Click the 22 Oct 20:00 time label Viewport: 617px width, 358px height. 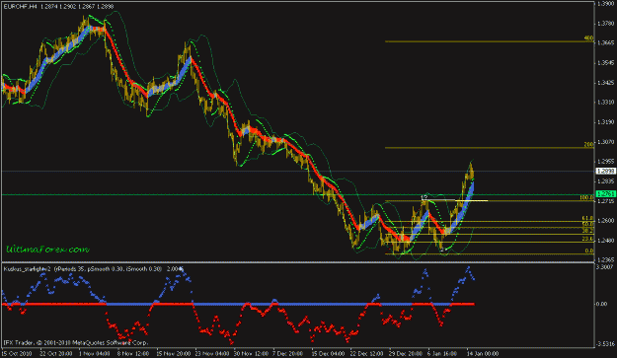(x=56, y=353)
